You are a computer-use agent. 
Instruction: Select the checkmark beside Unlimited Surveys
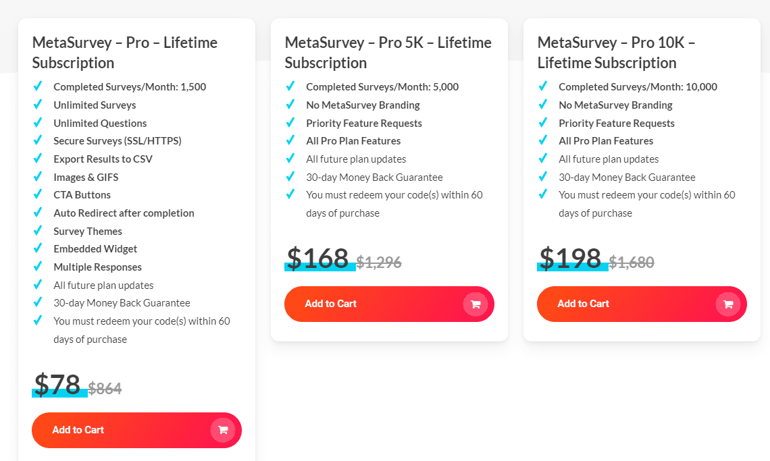coord(38,105)
